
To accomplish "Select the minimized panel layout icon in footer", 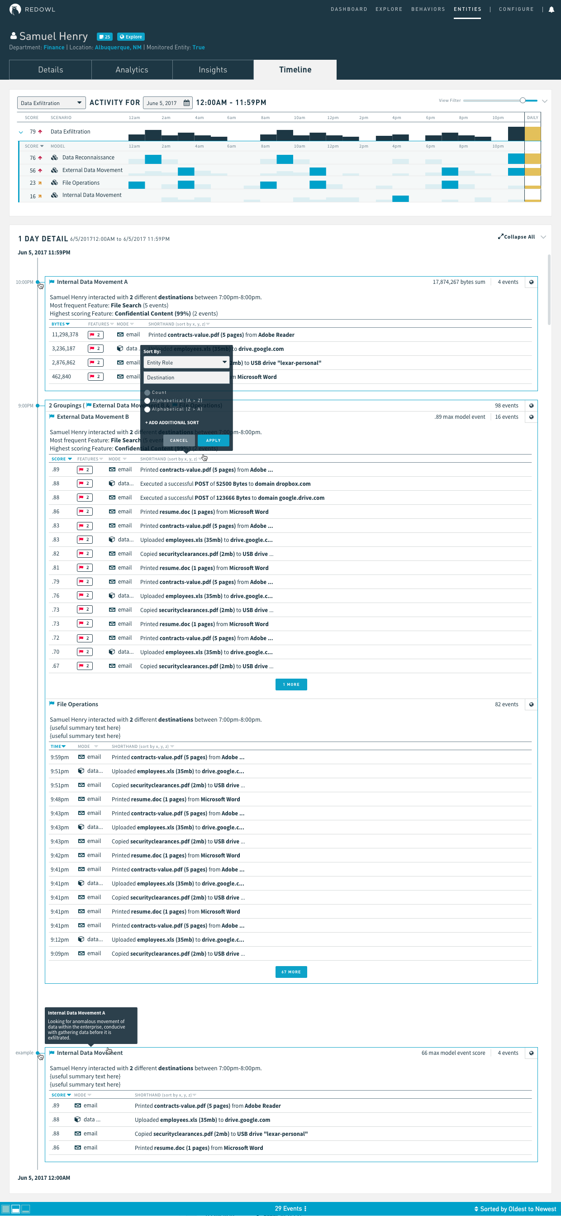I will [26, 1209].
